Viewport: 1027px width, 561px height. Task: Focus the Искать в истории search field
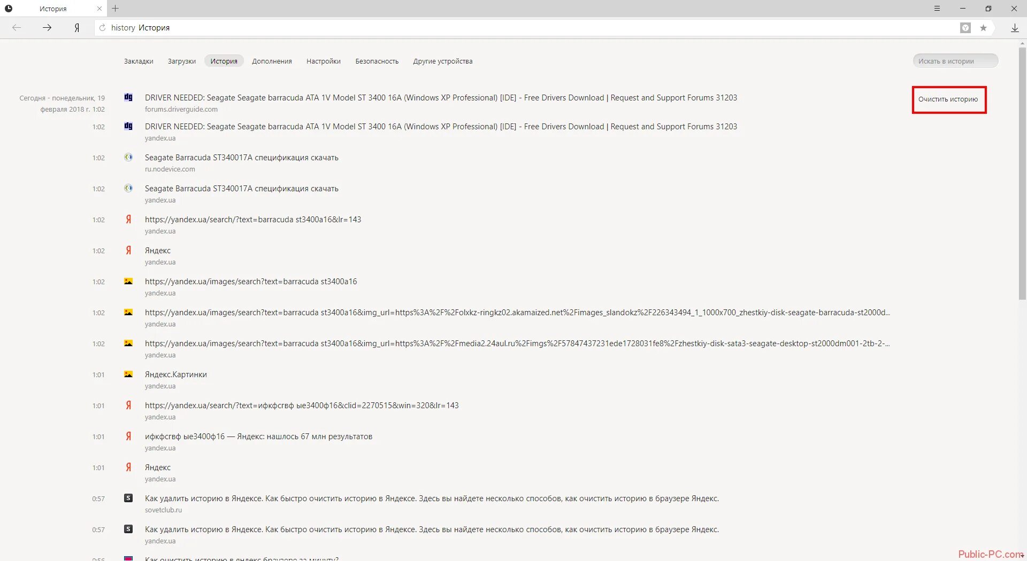click(955, 61)
